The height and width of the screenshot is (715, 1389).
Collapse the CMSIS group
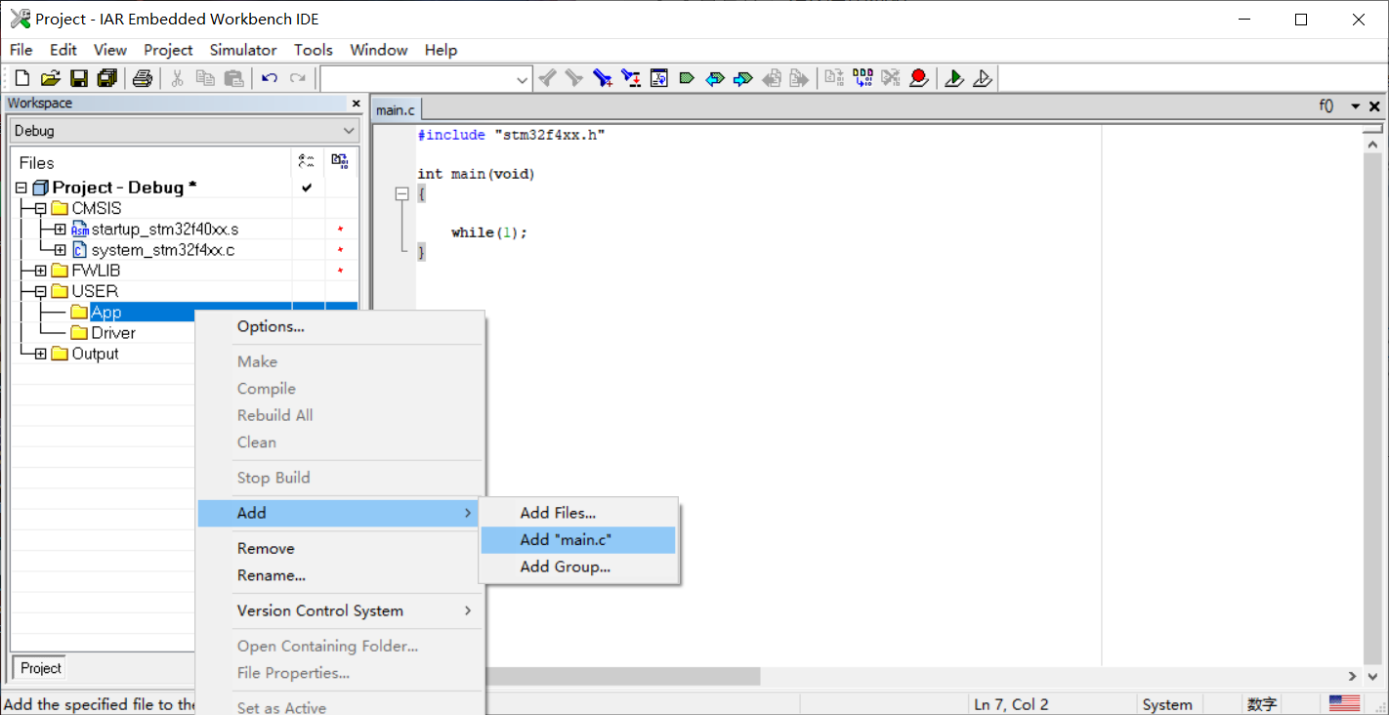[x=40, y=209]
